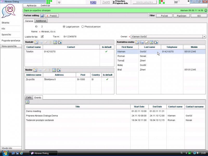Open the Owner dropdown arrow

204,37
